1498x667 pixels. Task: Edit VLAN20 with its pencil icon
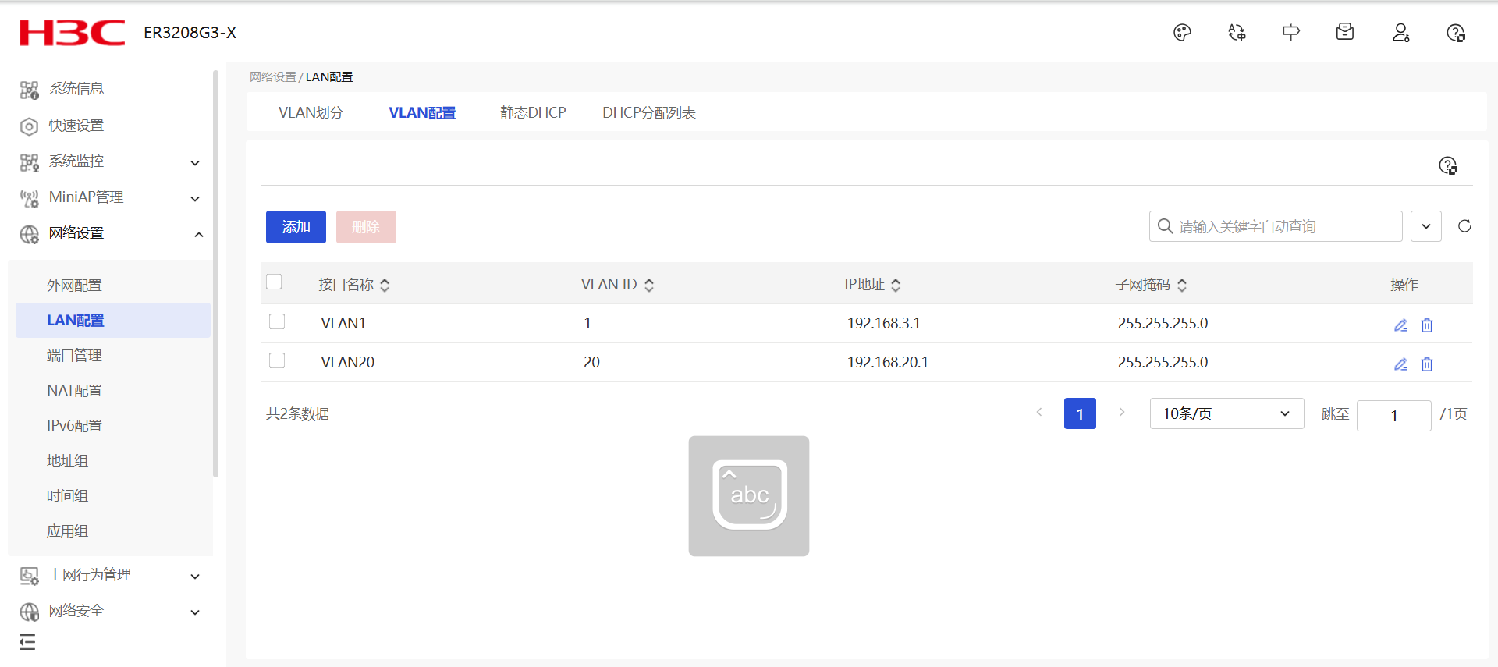point(1400,364)
